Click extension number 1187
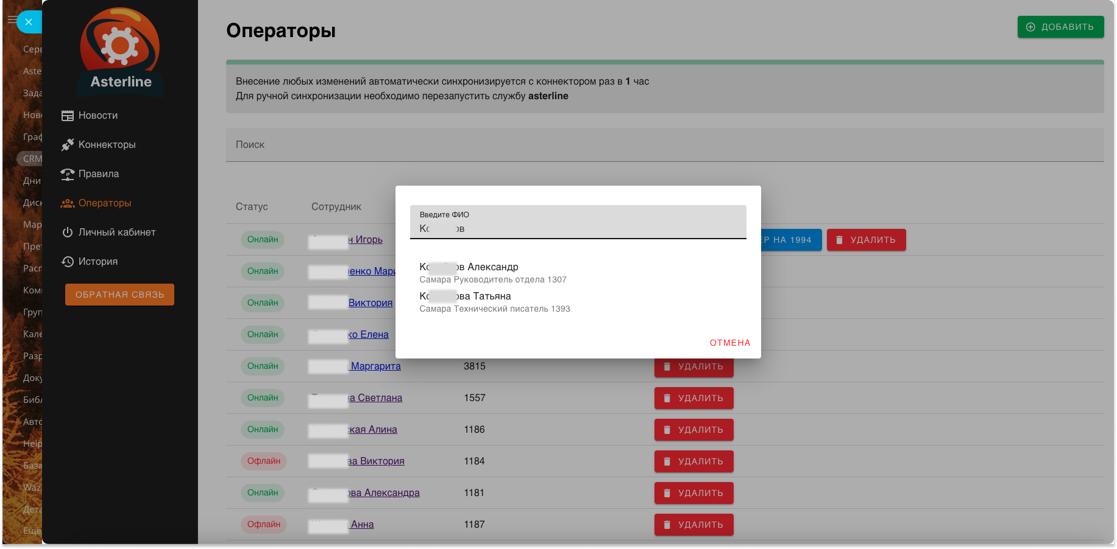 tap(474, 525)
